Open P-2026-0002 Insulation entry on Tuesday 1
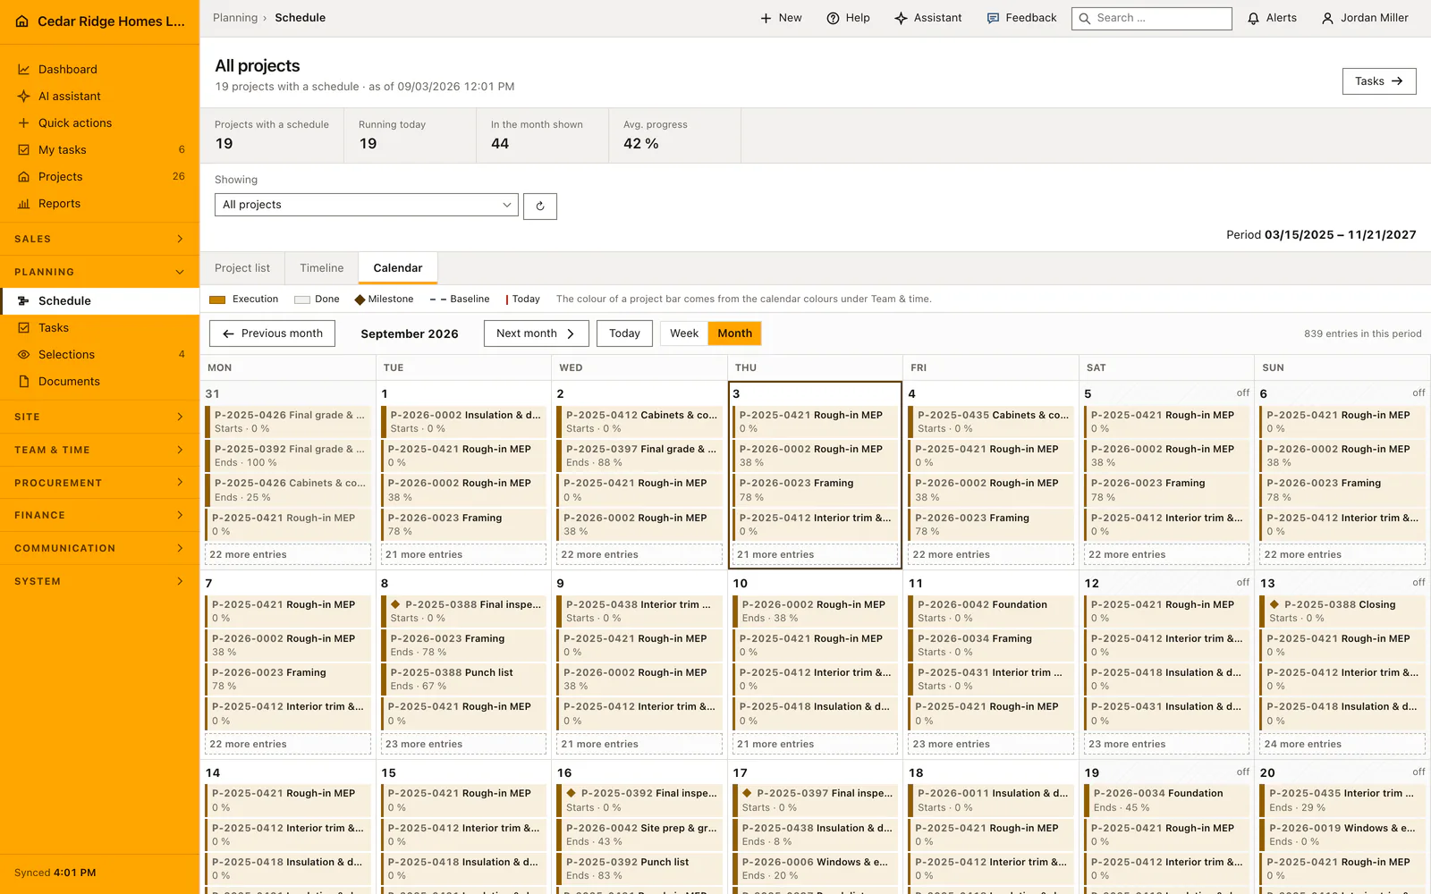 click(463, 422)
